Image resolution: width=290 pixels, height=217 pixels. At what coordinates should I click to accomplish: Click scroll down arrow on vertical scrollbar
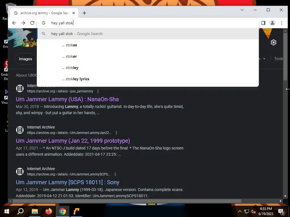tap(285, 196)
